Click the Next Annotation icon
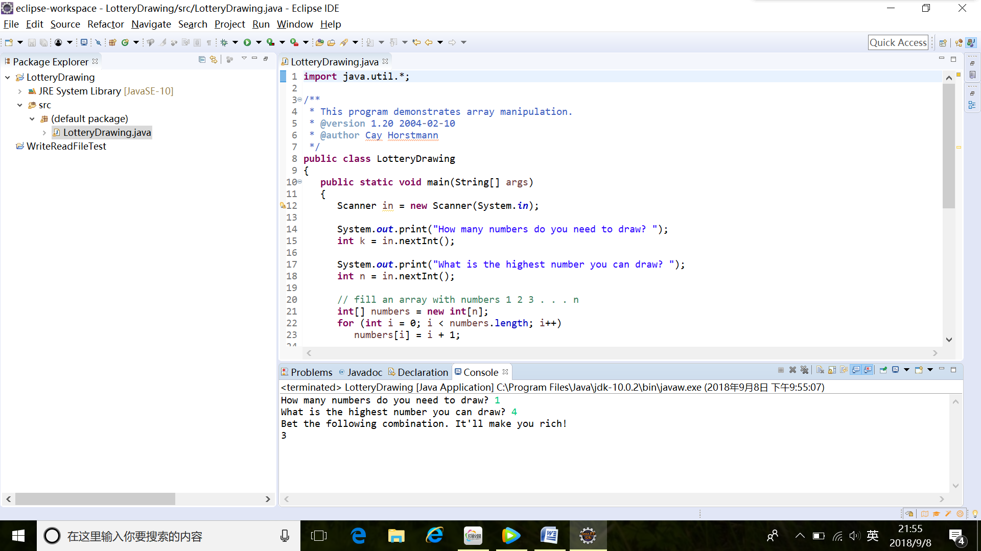The width and height of the screenshot is (981, 551). pyautogui.click(x=370, y=42)
